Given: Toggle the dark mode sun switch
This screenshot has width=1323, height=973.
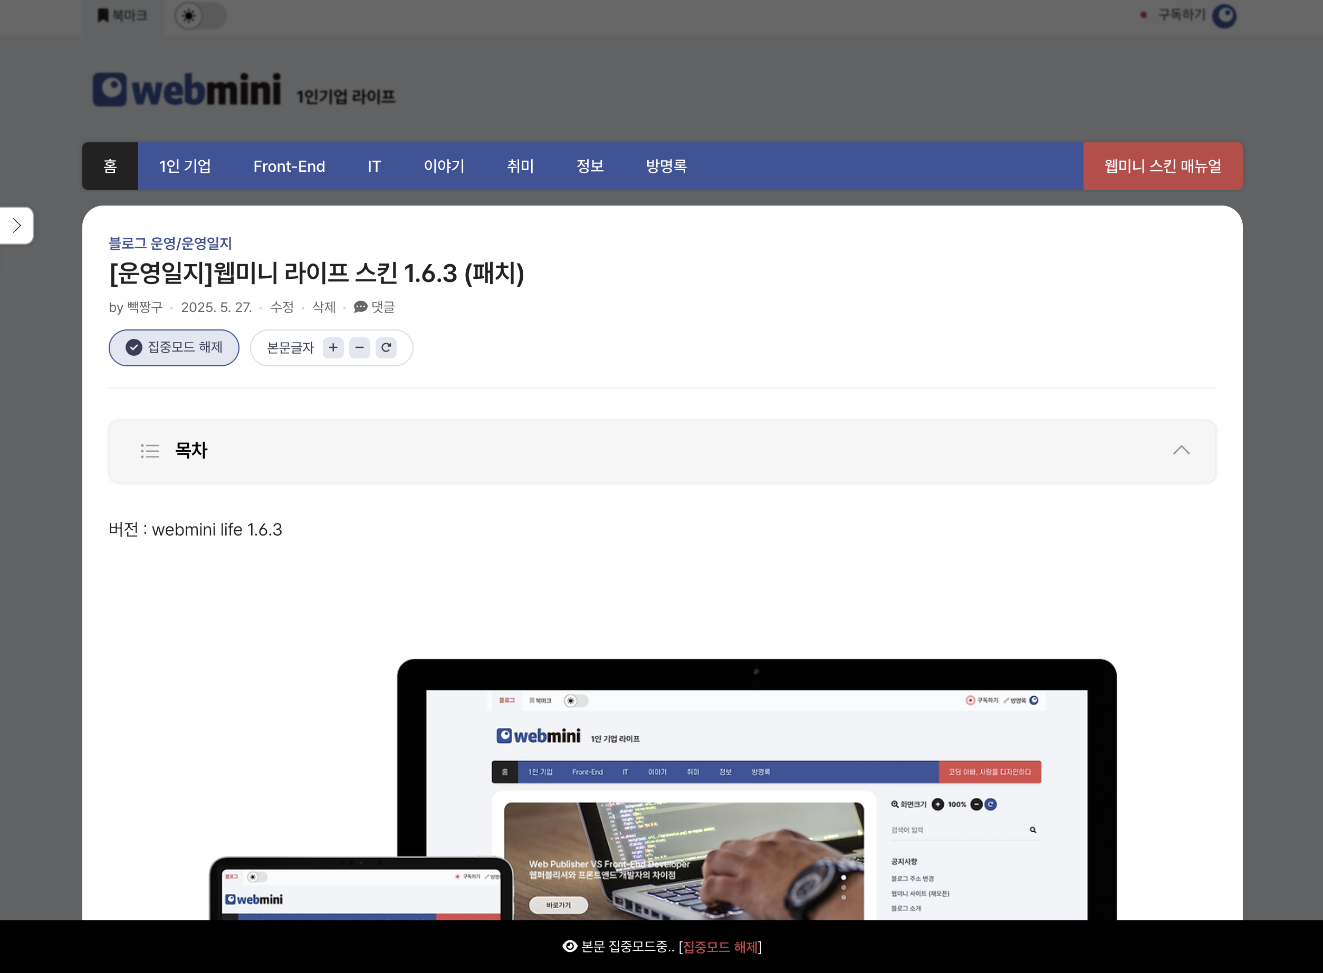Looking at the screenshot, I should point(189,16).
